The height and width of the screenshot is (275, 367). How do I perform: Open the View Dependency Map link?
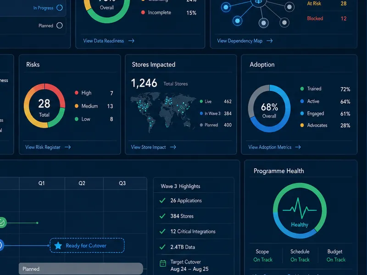pyautogui.click(x=245, y=41)
